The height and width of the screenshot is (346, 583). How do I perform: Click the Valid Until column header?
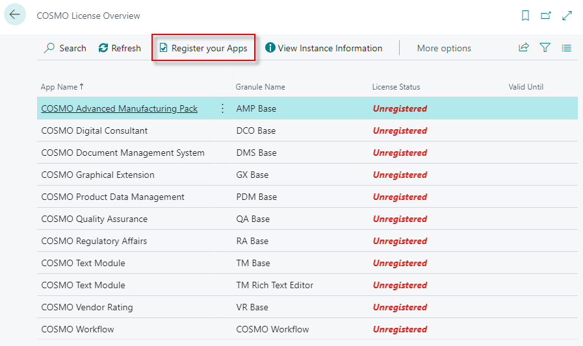[x=526, y=87]
